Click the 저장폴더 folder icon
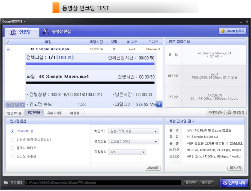Viewport: 251px width, 191px height. tap(6, 183)
